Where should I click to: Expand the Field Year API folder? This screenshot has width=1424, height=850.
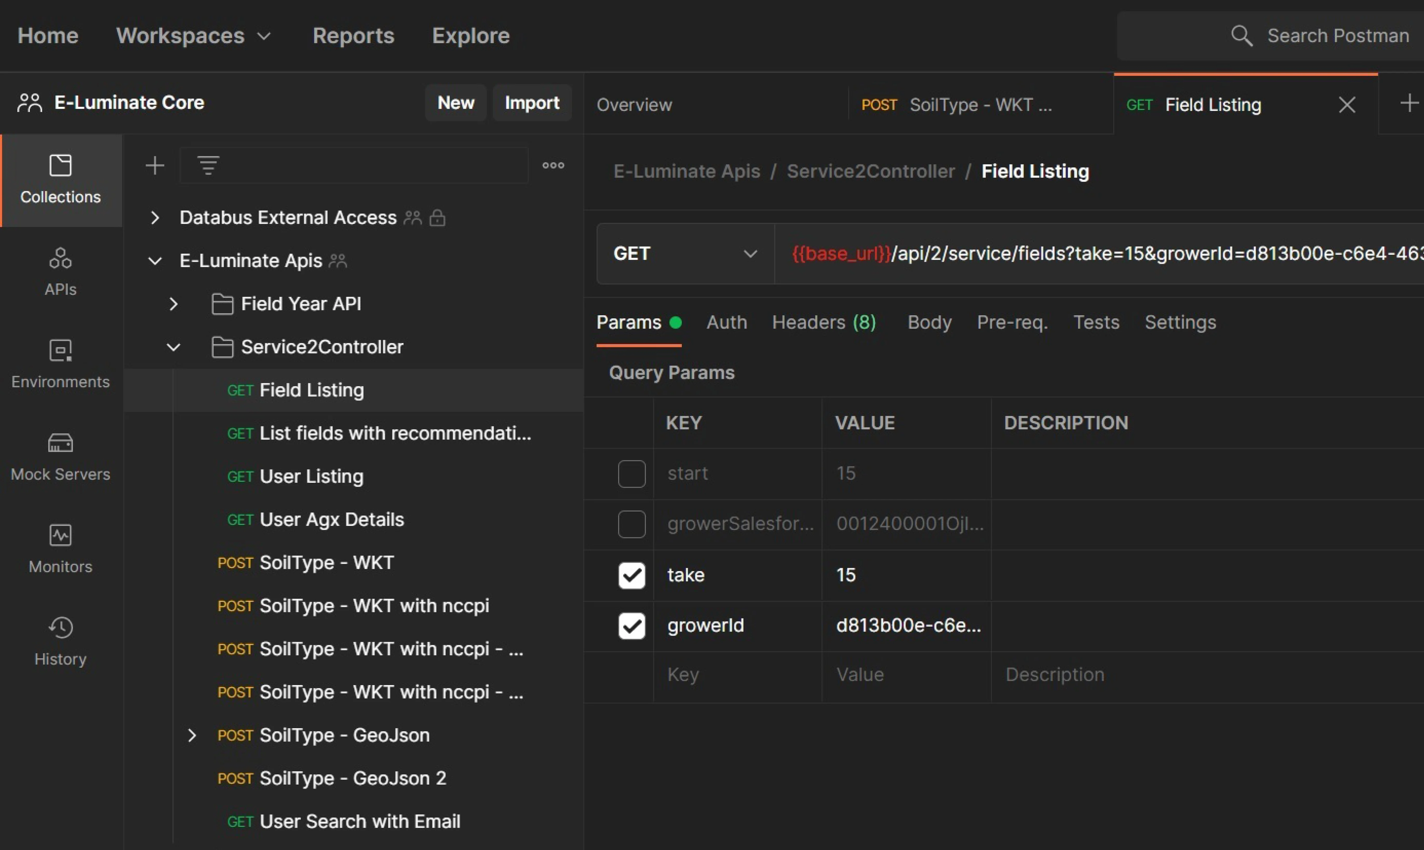pos(173,304)
